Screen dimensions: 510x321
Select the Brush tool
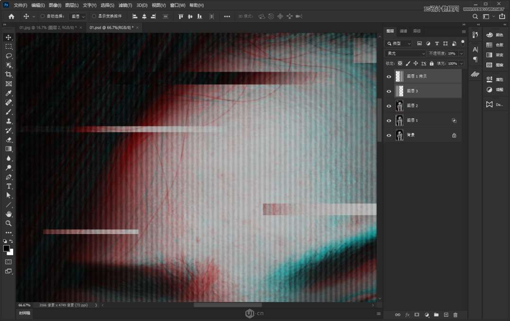[x=8, y=112]
